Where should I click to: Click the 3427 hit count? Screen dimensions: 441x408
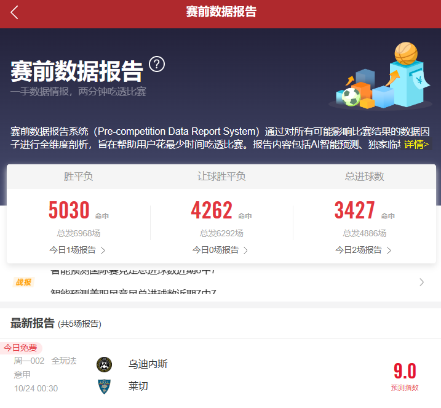pyautogui.click(x=355, y=210)
